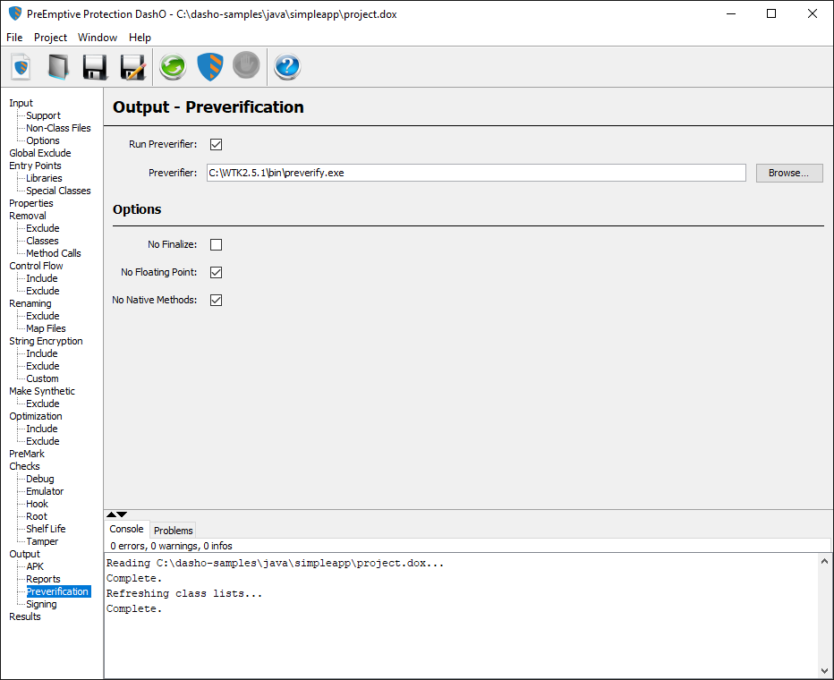
Task: Click the Browse... button
Action: tap(789, 173)
